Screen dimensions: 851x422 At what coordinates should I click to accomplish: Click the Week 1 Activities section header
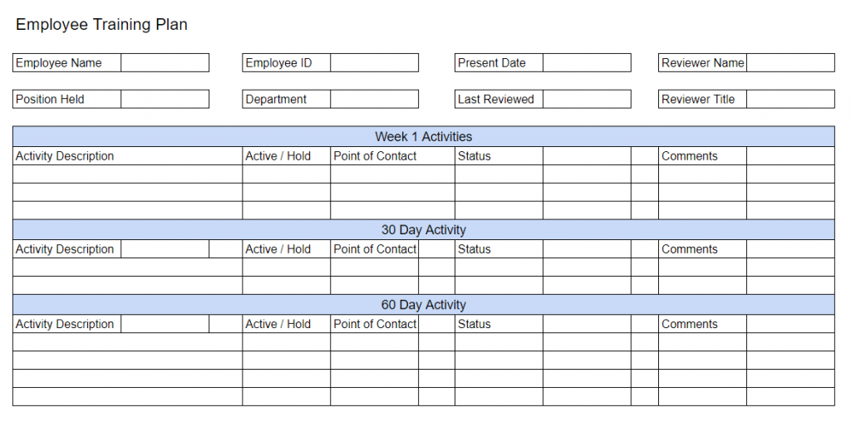423,137
